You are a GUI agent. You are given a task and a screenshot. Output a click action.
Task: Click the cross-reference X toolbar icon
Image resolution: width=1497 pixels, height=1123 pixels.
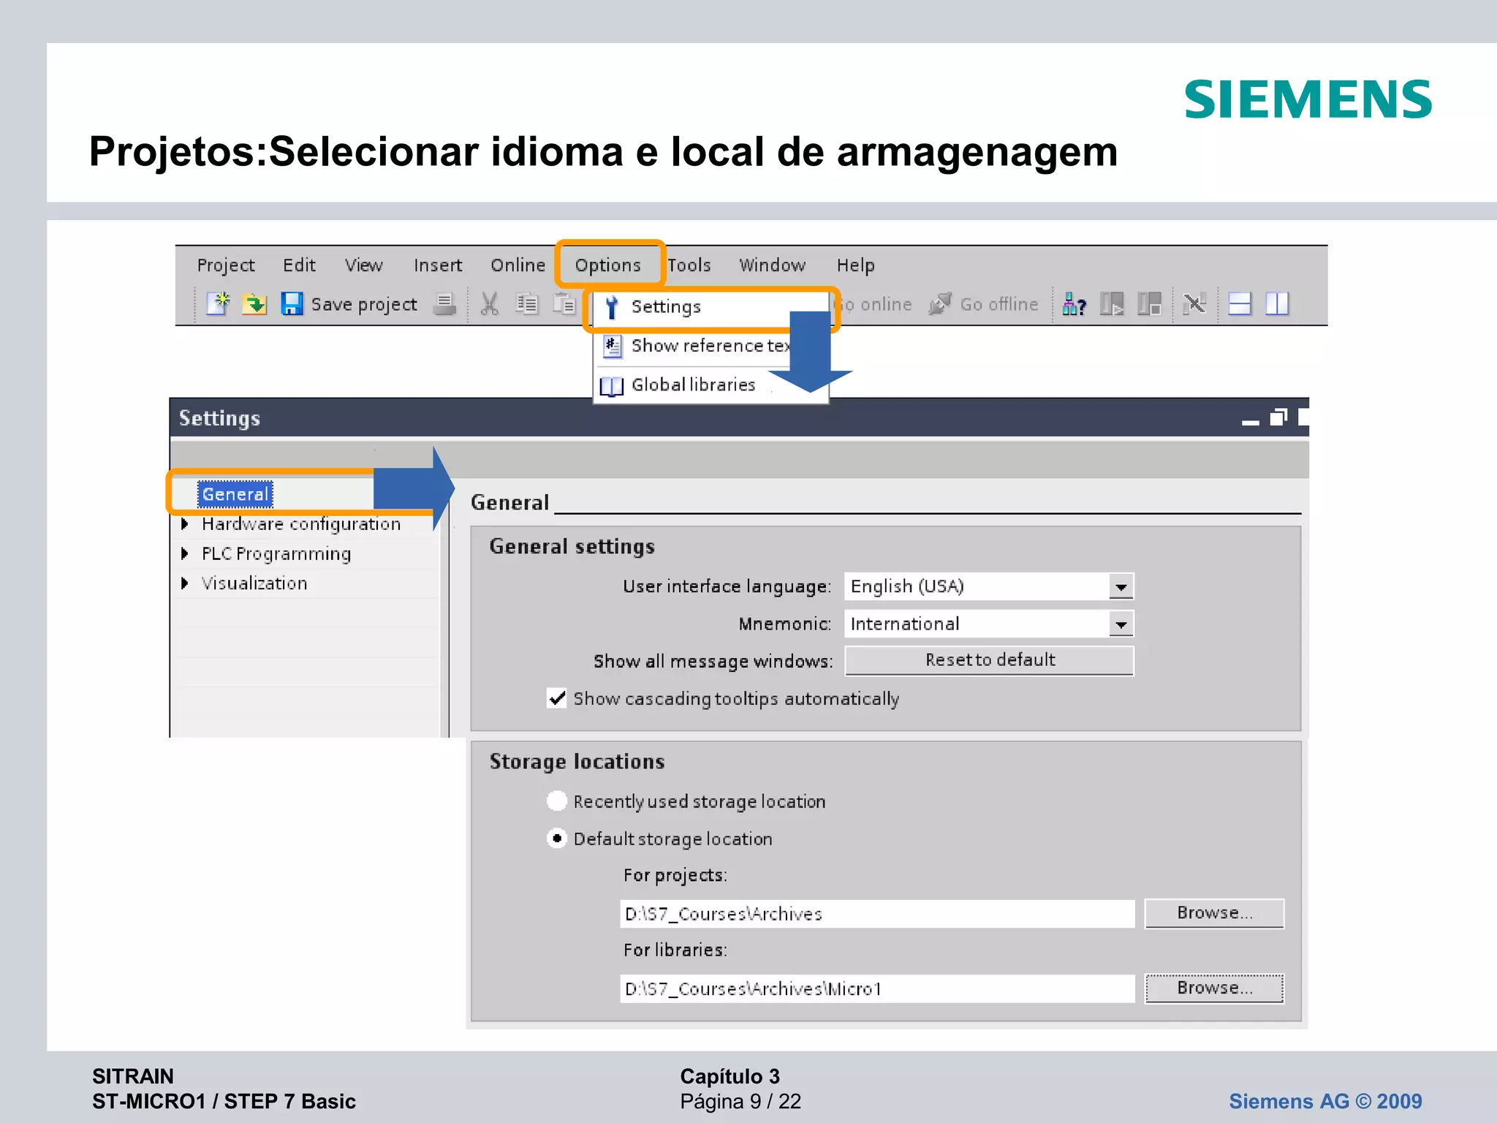(x=1194, y=303)
